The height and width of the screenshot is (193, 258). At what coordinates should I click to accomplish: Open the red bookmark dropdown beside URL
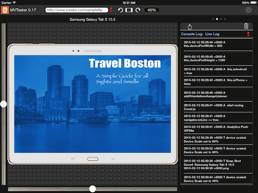[111, 10]
